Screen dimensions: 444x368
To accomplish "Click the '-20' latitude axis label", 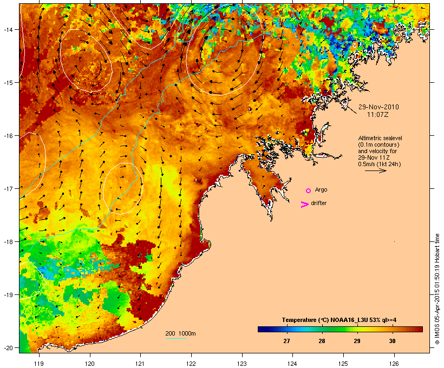I will coord(8,347).
